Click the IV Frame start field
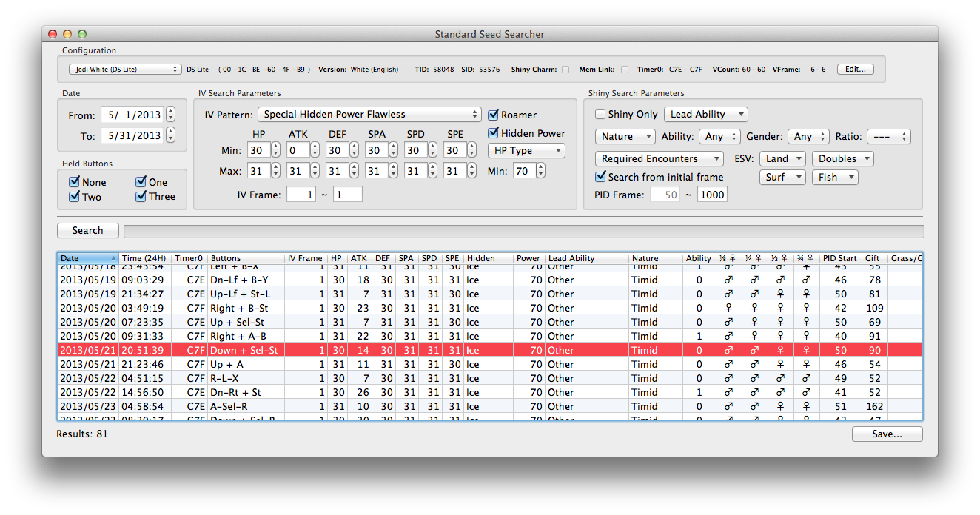This screenshot has width=980, height=515. pos(301,195)
